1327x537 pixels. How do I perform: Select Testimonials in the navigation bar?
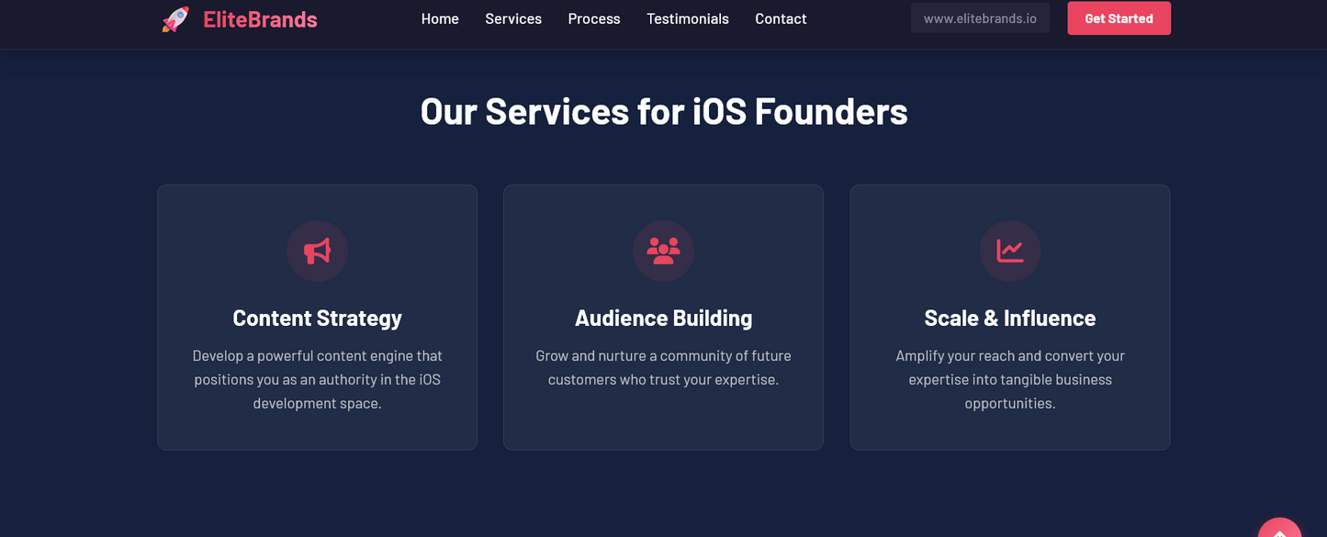(x=687, y=18)
